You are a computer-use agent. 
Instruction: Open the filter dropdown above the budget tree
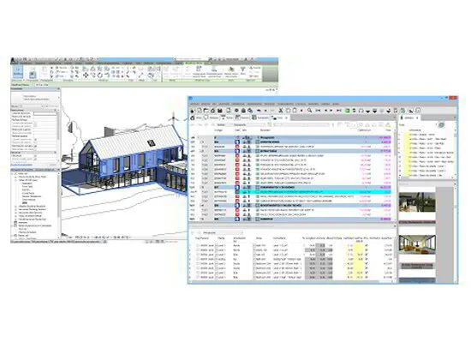tap(249, 124)
